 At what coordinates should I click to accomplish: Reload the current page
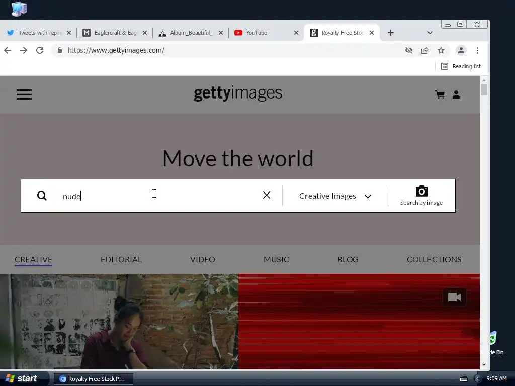(x=40, y=50)
